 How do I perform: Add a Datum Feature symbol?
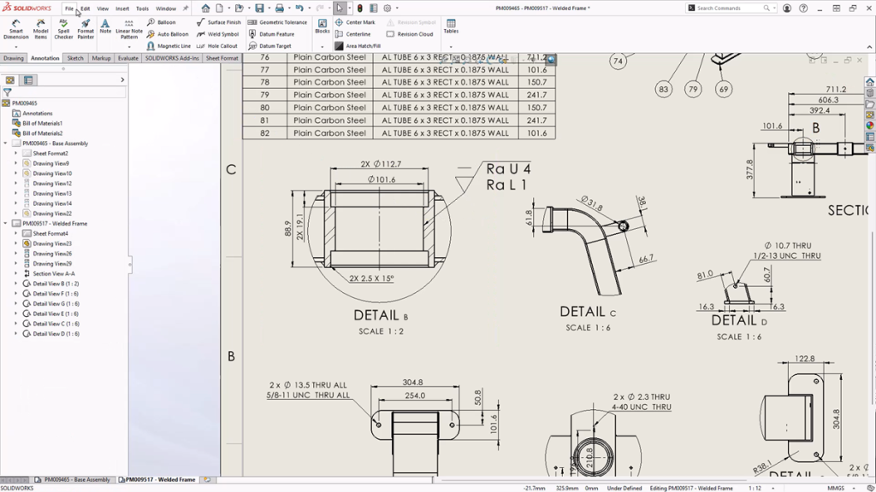click(271, 34)
